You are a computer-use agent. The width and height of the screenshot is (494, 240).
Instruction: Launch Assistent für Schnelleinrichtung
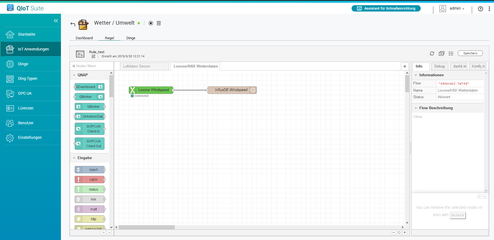[386, 9]
